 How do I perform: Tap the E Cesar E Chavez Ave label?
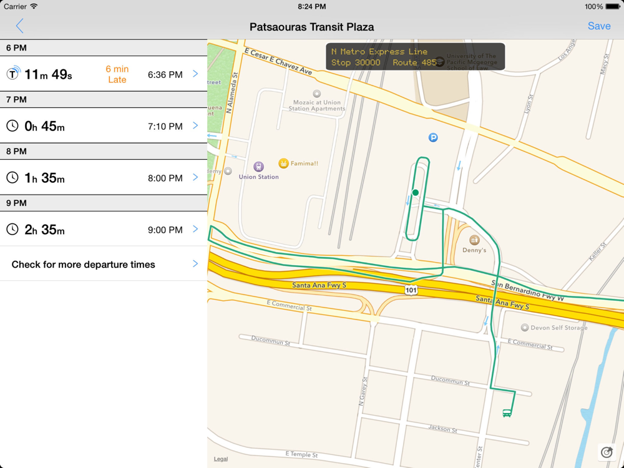(278, 62)
